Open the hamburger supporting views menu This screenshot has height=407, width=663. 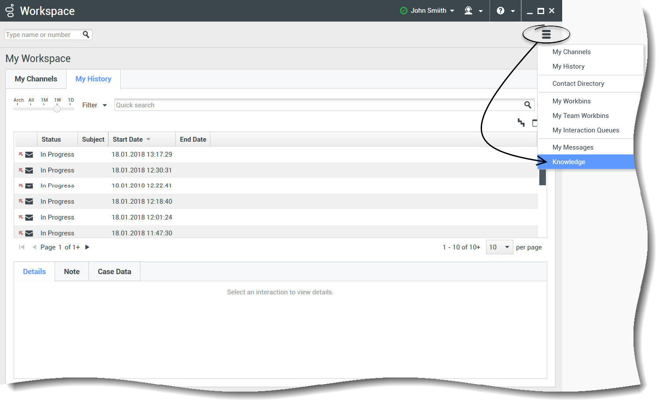tap(546, 34)
